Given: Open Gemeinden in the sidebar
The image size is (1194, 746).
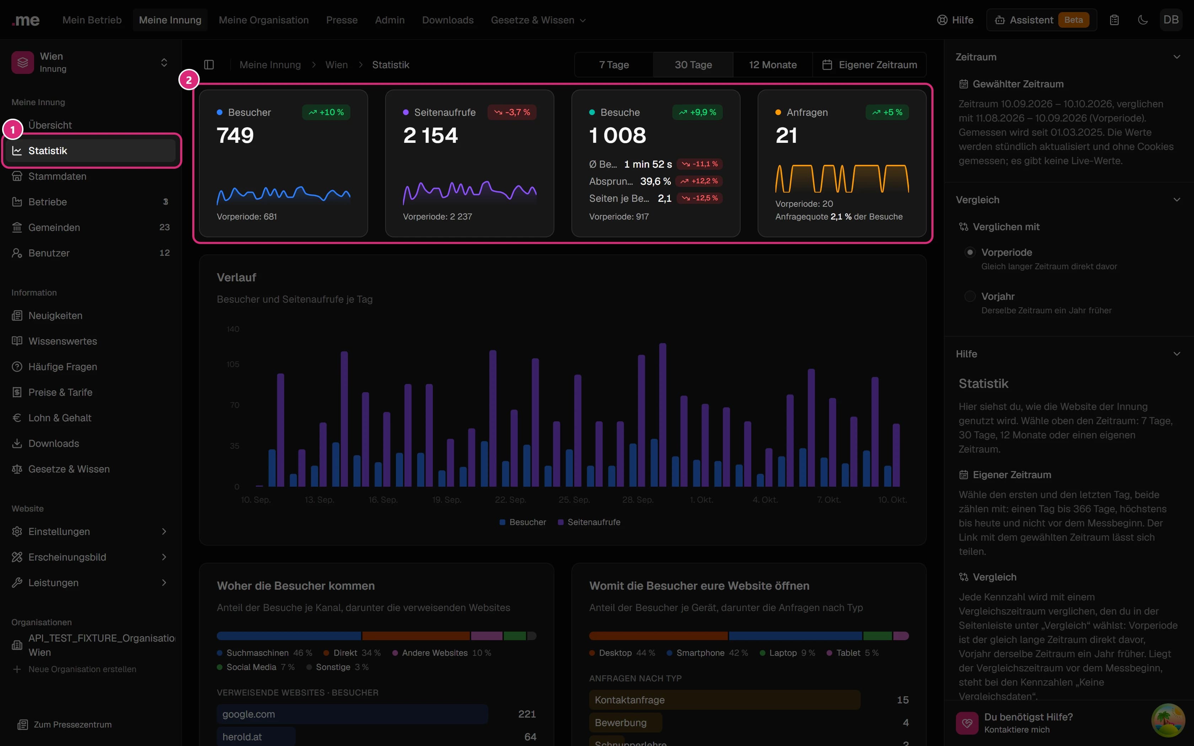Looking at the screenshot, I should tap(91, 227).
